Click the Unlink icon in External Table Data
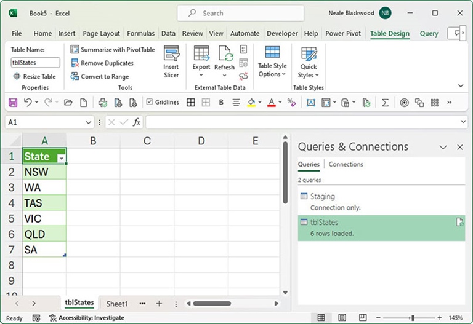Image resolution: width=473 pixels, height=324 pixels. pyautogui.click(x=243, y=76)
